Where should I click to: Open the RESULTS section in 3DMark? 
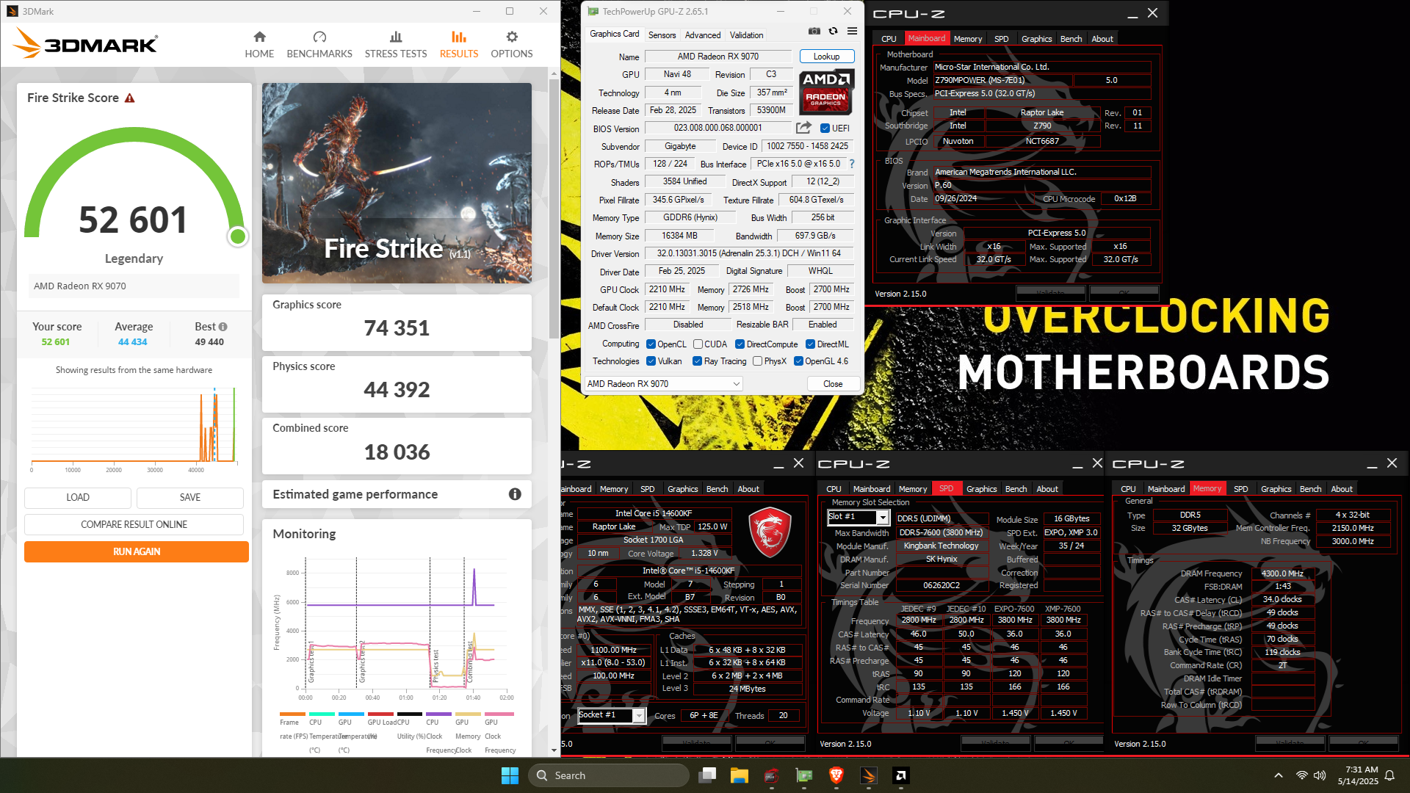click(x=459, y=45)
